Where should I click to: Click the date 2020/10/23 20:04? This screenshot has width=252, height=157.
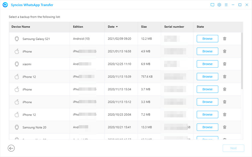pos(119,115)
